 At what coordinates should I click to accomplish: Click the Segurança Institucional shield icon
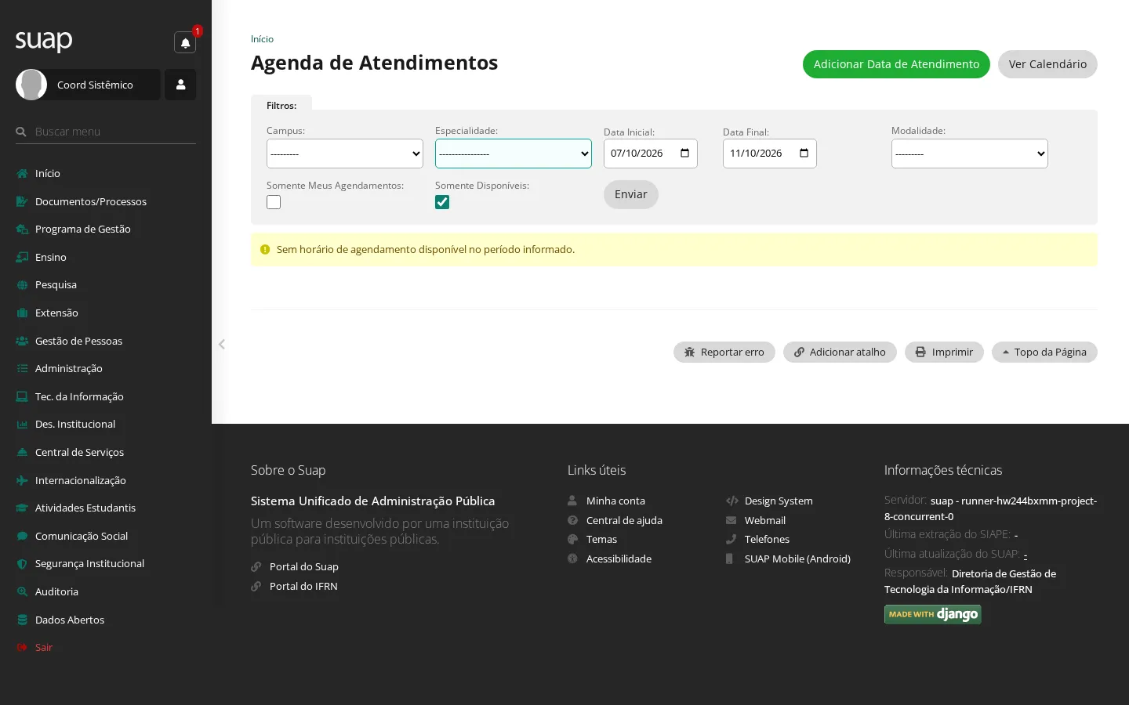click(22, 564)
